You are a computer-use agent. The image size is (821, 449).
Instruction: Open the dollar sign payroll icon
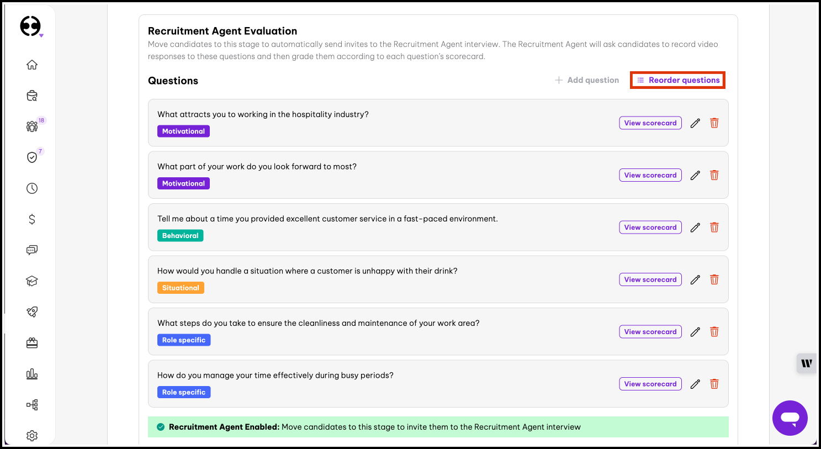pos(32,219)
